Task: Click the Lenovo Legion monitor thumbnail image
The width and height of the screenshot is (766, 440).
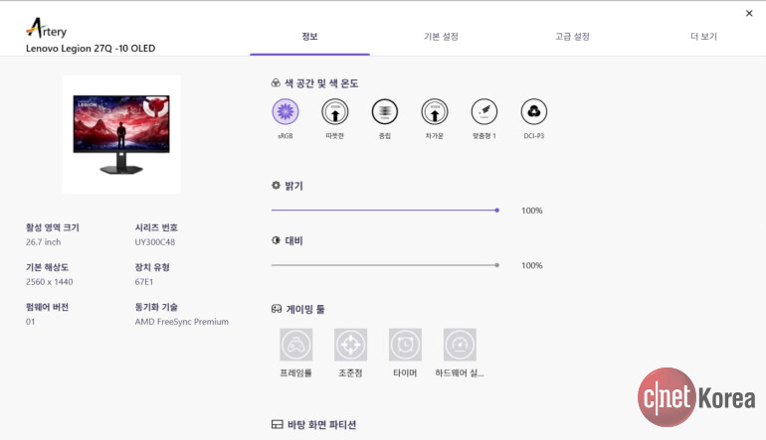Action: (x=121, y=134)
